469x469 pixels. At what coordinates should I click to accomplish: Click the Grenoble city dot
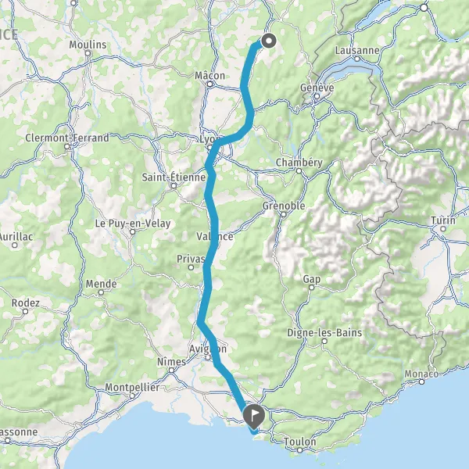(x=283, y=214)
